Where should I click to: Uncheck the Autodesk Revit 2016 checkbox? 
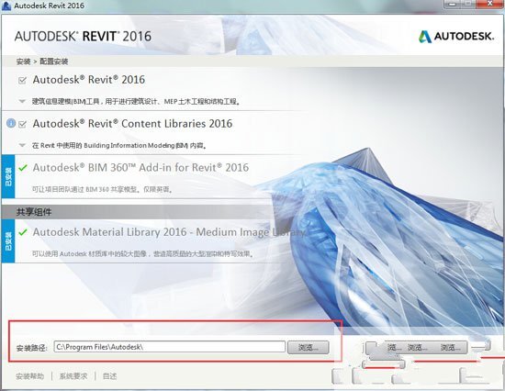click(22, 80)
